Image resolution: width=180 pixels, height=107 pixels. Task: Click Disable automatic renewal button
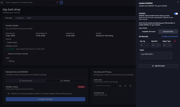point(18,54)
